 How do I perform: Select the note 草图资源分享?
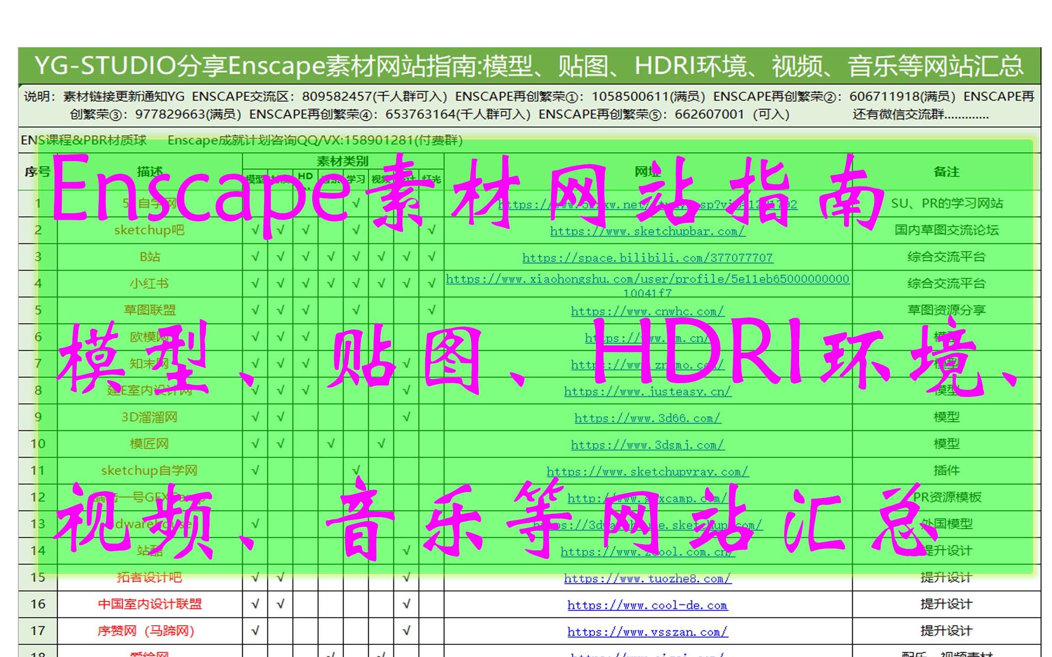tap(946, 310)
